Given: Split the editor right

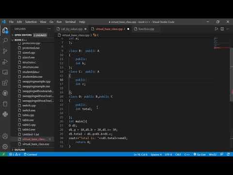Looking at the screenshot, I should (222, 29).
